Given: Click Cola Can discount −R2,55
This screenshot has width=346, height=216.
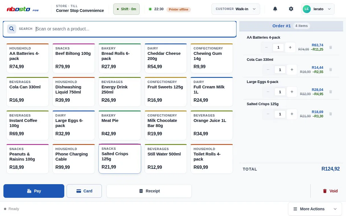Looking at the screenshot, I should [317, 72].
